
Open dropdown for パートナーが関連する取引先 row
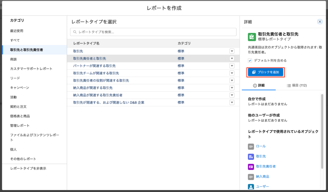(x=232, y=66)
